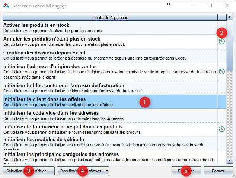The width and height of the screenshot is (236, 178).
Task: Click scrollbar down arrow
Action: (229, 160)
